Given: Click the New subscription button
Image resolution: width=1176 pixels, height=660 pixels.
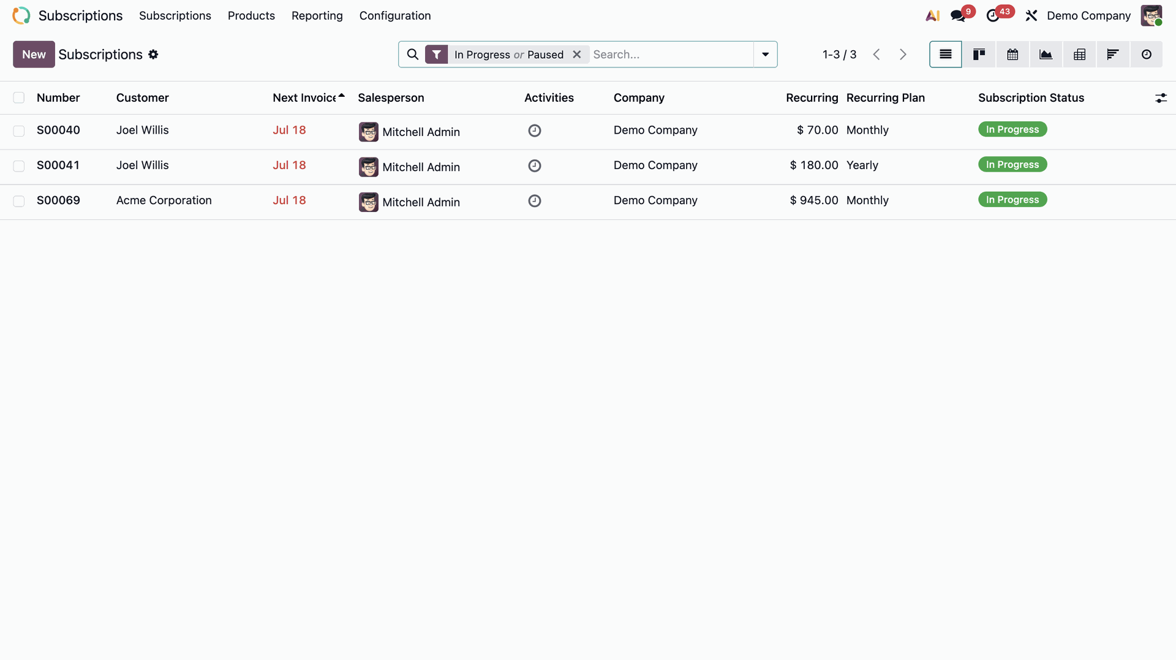Looking at the screenshot, I should 34,55.
